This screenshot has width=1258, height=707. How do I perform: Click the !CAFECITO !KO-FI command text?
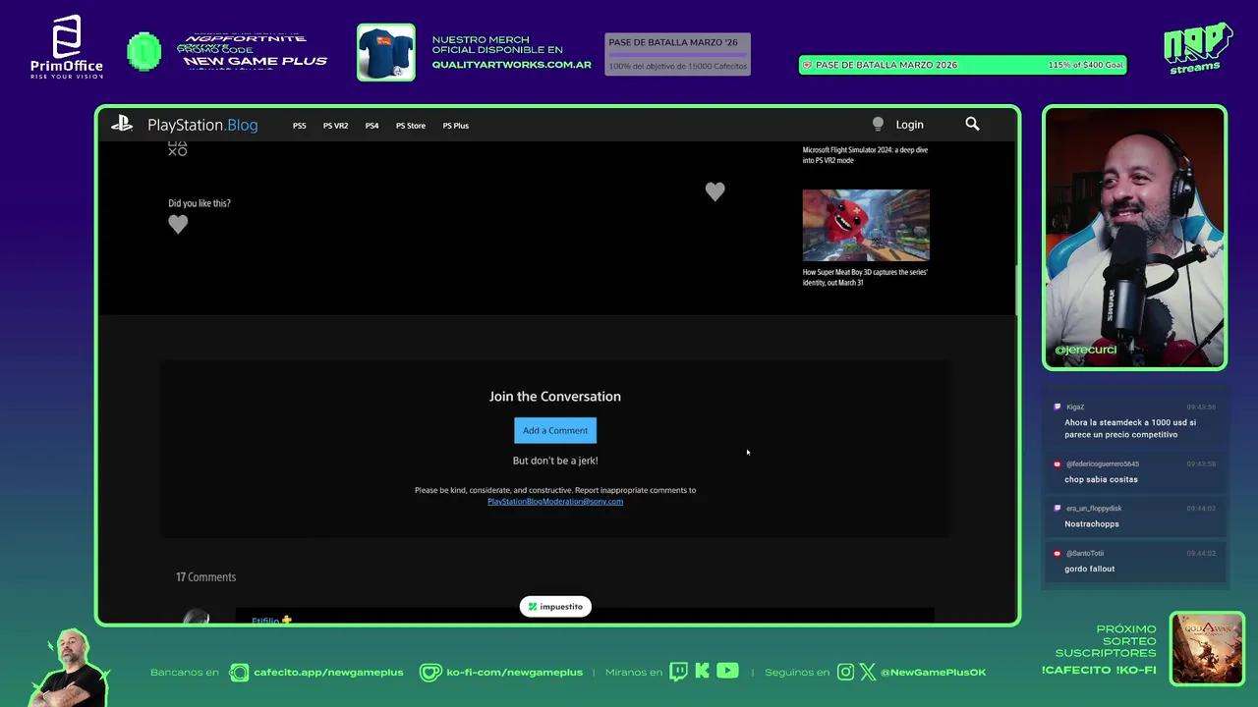pos(1099,671)
